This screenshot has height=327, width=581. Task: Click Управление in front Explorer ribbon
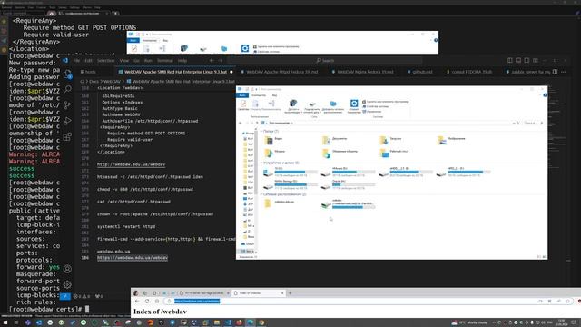pos(371,111)
